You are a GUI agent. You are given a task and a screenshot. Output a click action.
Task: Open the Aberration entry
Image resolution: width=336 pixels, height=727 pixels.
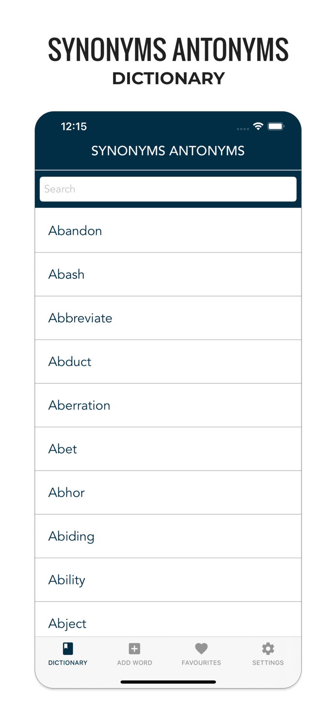point(168,405)
